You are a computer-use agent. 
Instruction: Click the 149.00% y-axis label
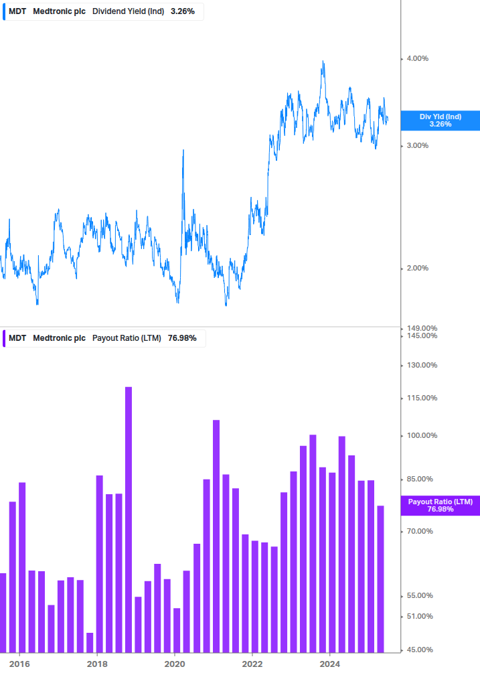tap(422, 328)
